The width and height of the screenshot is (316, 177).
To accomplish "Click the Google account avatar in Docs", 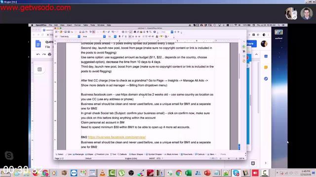I will point(264,44).
